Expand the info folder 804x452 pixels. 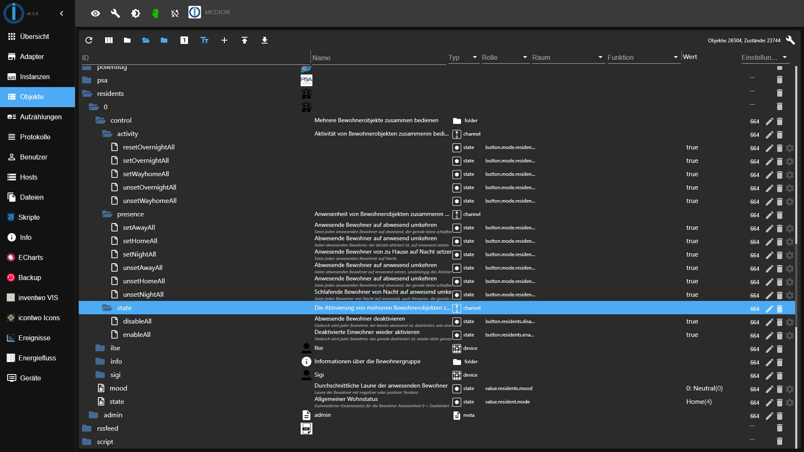(x=100, y=361)
